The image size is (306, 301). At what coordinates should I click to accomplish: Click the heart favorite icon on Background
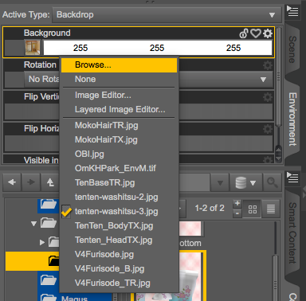(256, 33)
